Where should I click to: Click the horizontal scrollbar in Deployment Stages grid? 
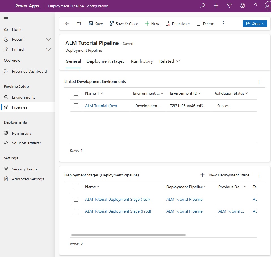pos(128,235)
